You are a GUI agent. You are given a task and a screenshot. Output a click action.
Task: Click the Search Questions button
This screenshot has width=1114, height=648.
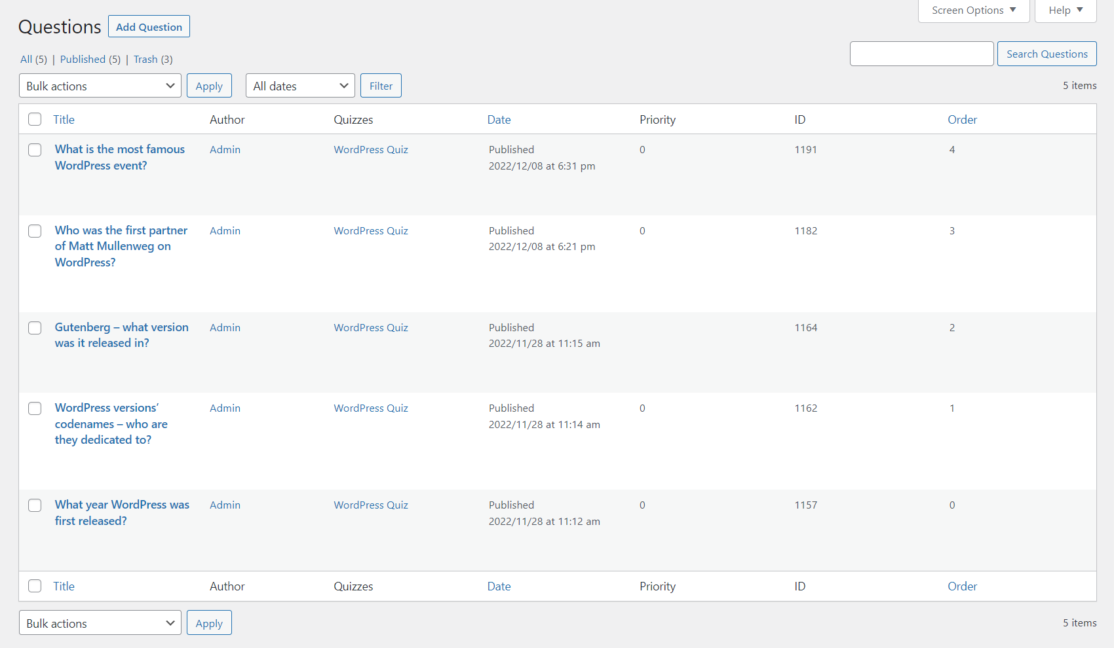click(x=1047, y=54)
